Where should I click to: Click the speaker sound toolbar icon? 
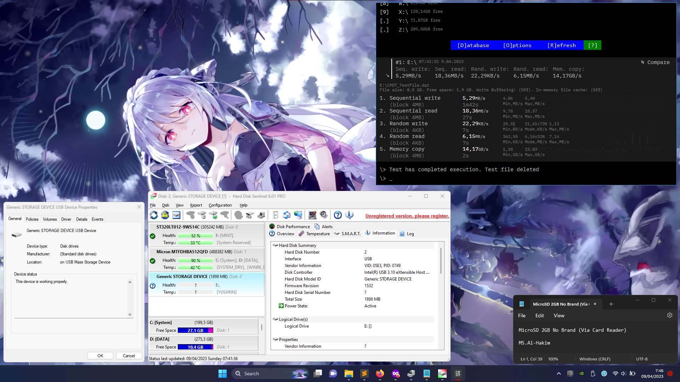(324, 215)
